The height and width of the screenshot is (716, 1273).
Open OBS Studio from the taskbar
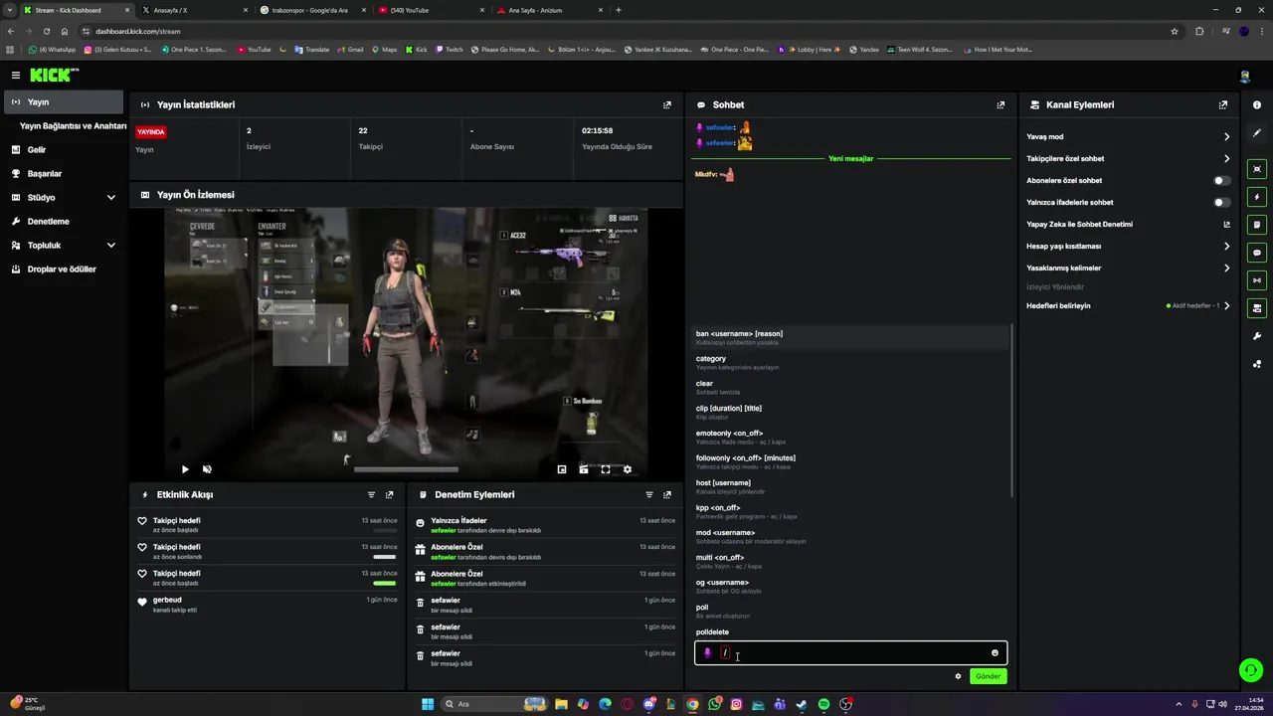tap(846, 704)
